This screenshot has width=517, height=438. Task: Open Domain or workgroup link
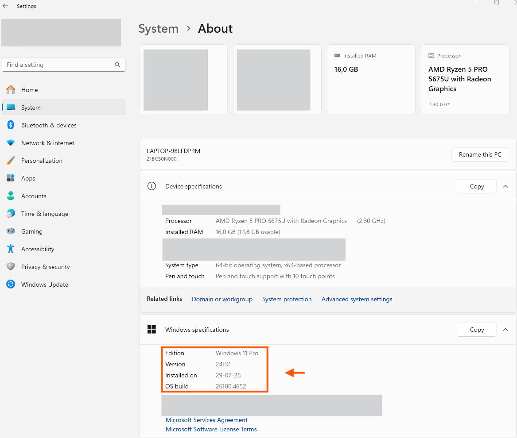(222, 299)
